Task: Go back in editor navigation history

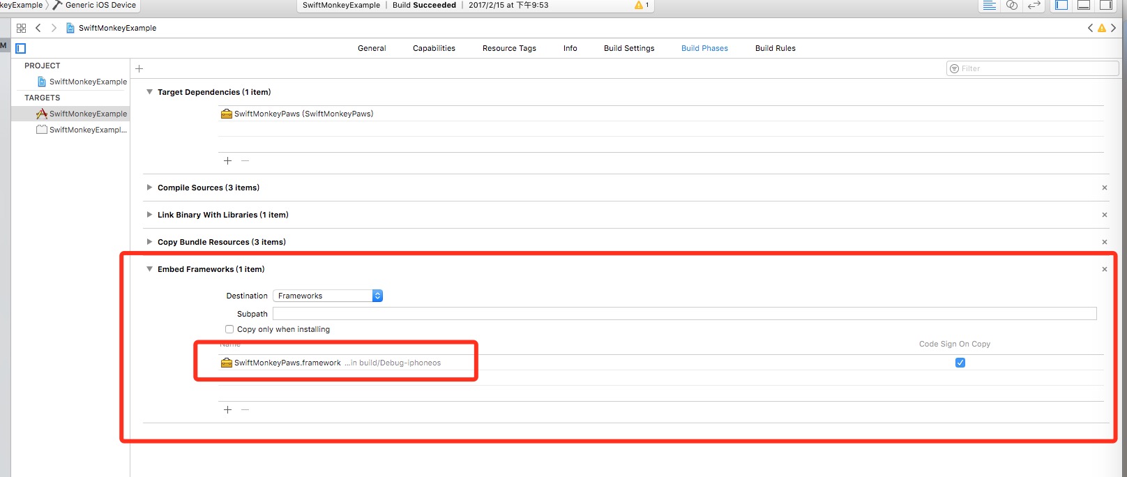Action: pos(38,28)
